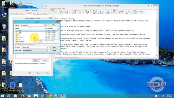The image size is (174, 98).
Task: Launch Firefox from the taskbar
Action: (22, 96)
